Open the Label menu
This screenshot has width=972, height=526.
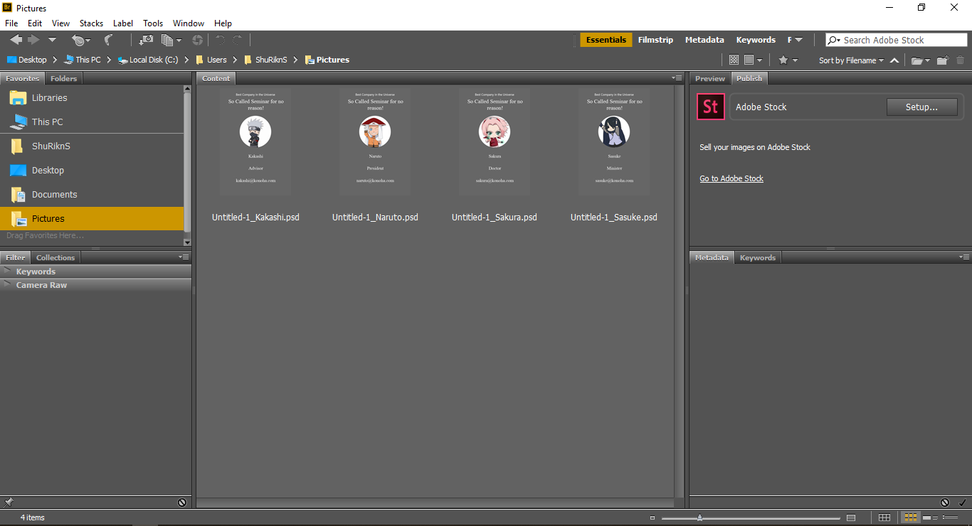pos(123,23)
